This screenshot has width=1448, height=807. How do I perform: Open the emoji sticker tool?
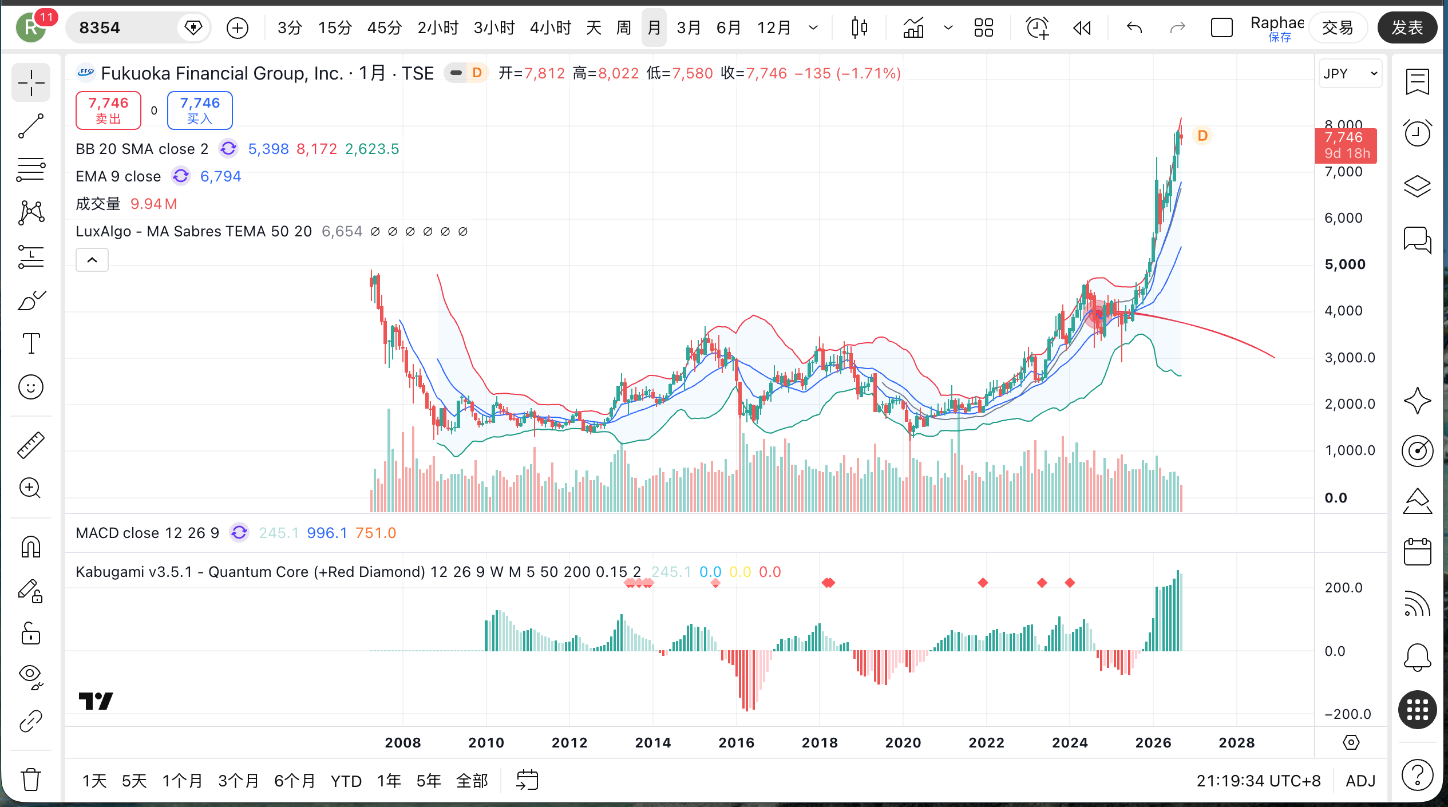click(x=31, y=387)
